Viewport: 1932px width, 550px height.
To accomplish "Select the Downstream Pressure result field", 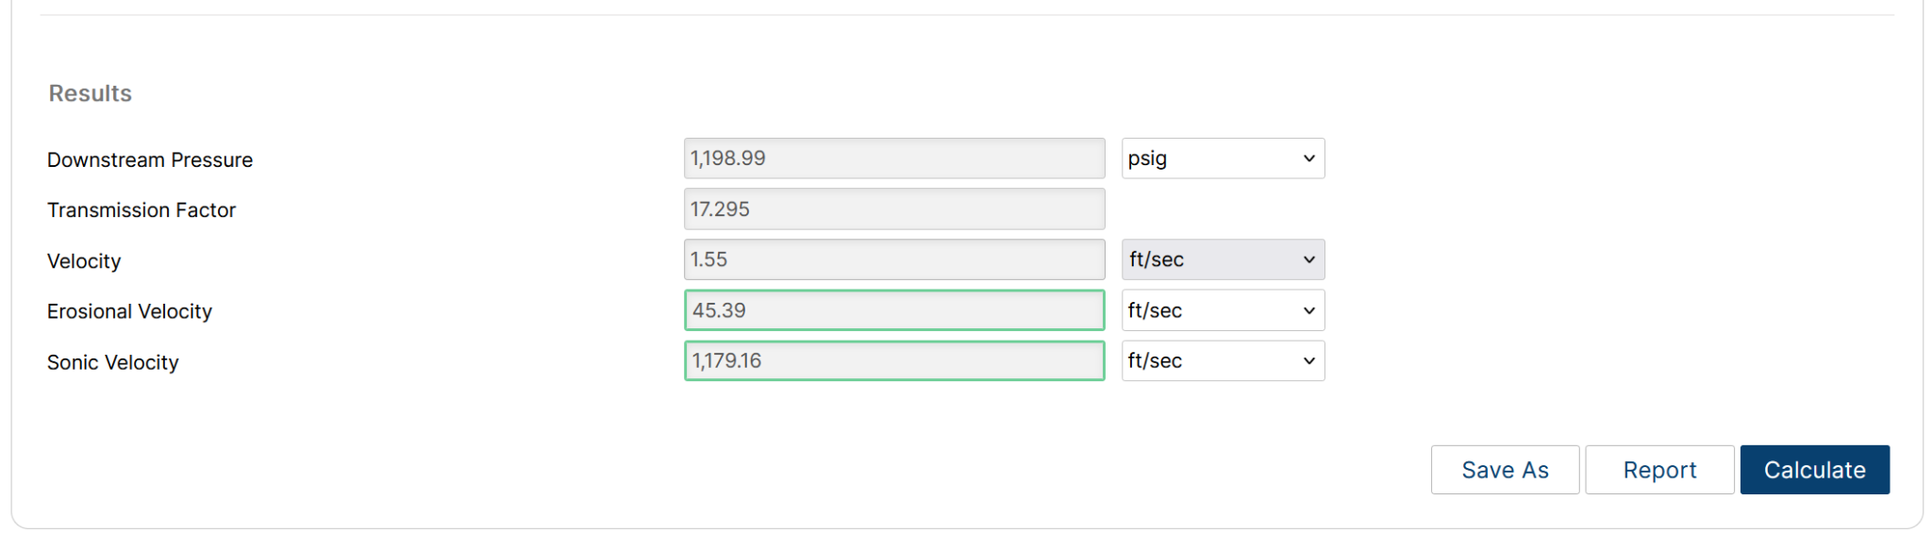I will pos(893,158).
